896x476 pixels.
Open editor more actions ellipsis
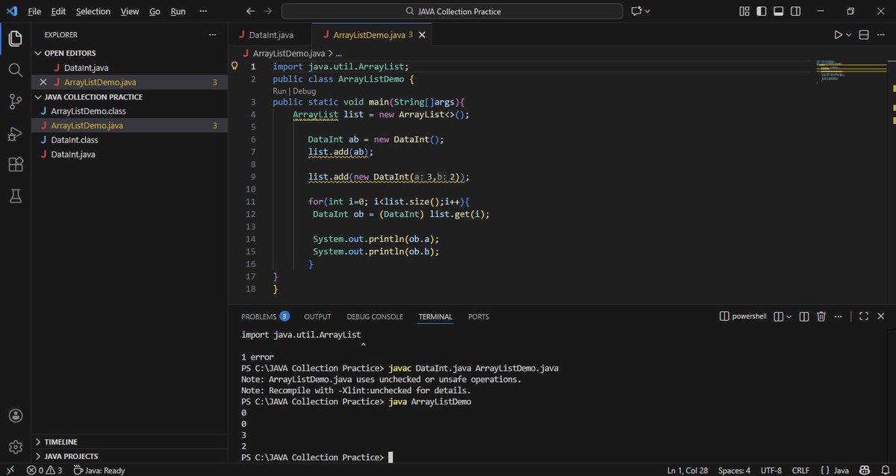(882, 35)
